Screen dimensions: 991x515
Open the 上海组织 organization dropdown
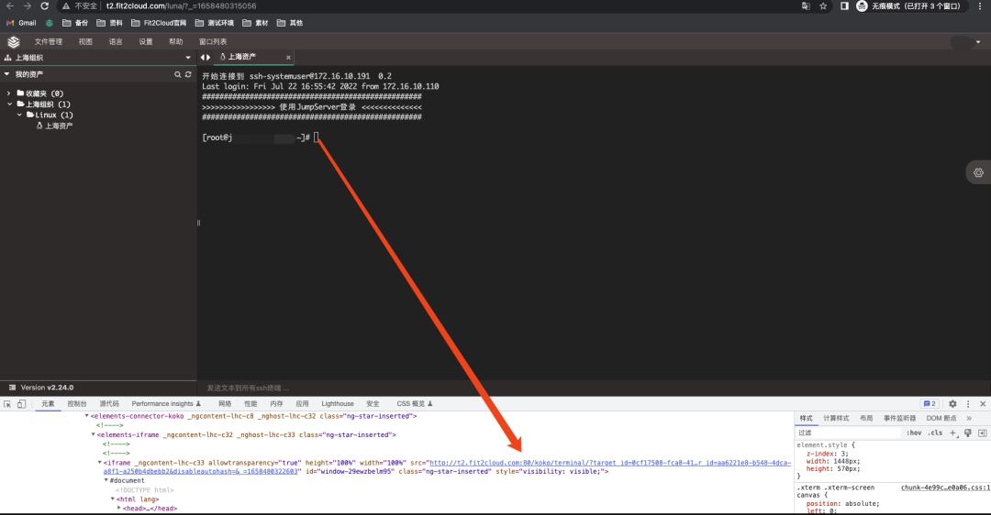coord(98,58)
